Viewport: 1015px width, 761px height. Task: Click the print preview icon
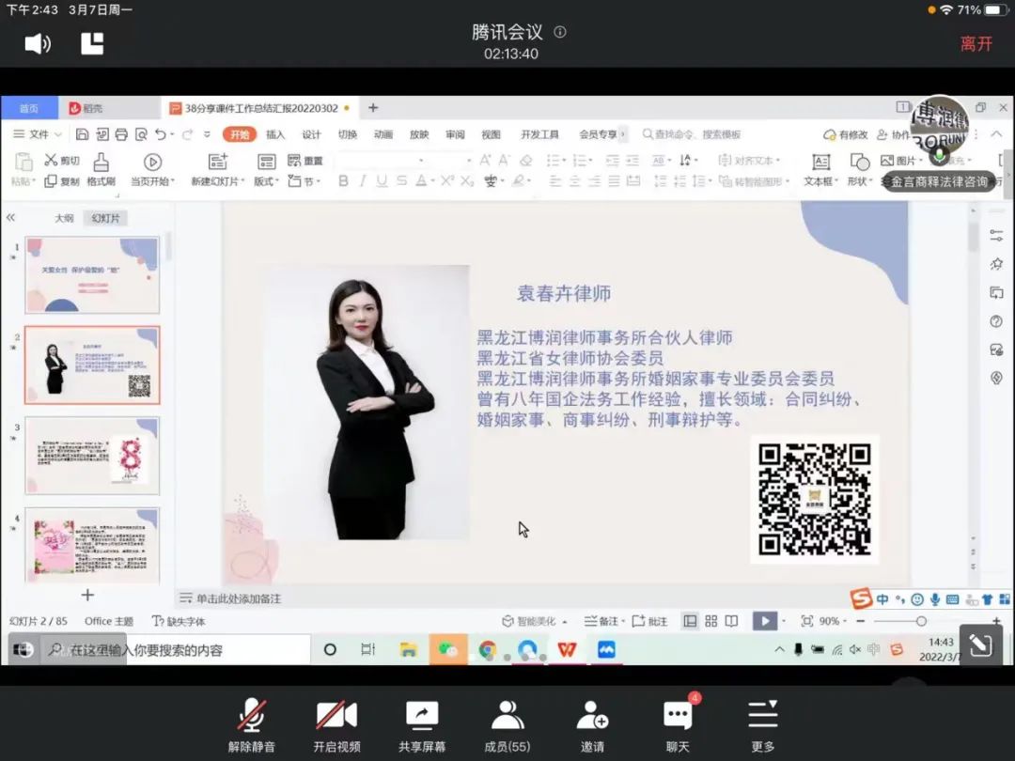pos(141,134)
